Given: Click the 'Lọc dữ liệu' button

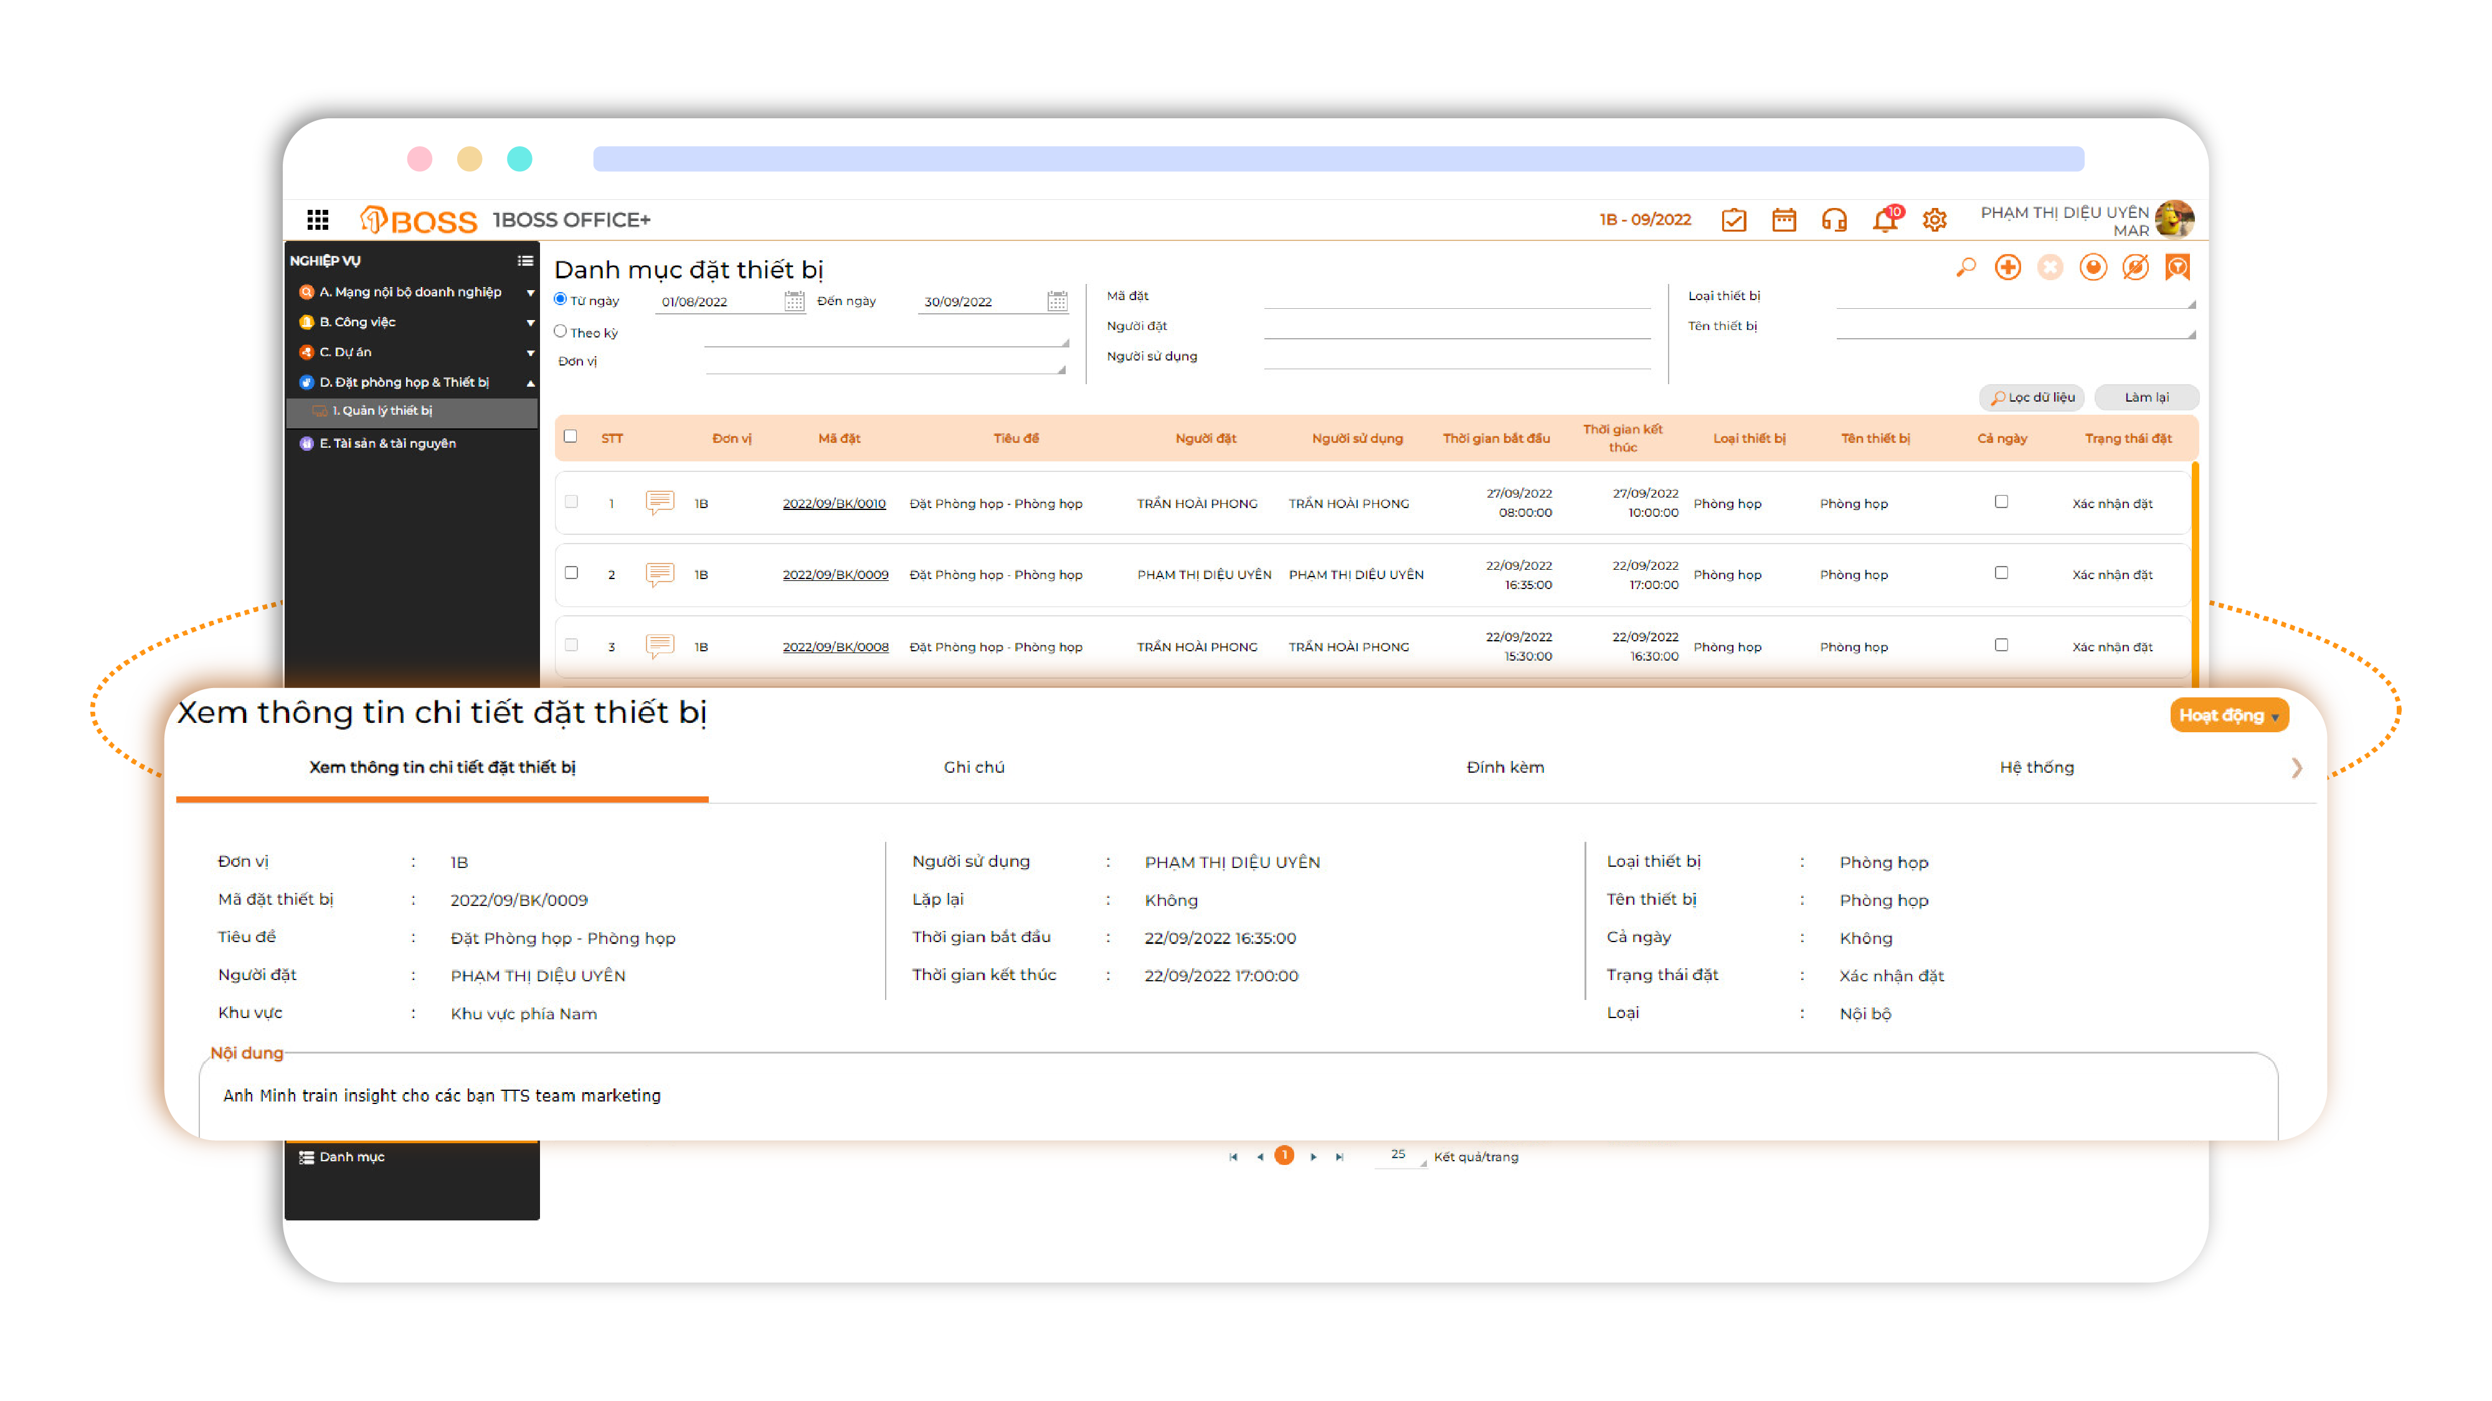Looking at the screenshot, I should coord(2032,397).
